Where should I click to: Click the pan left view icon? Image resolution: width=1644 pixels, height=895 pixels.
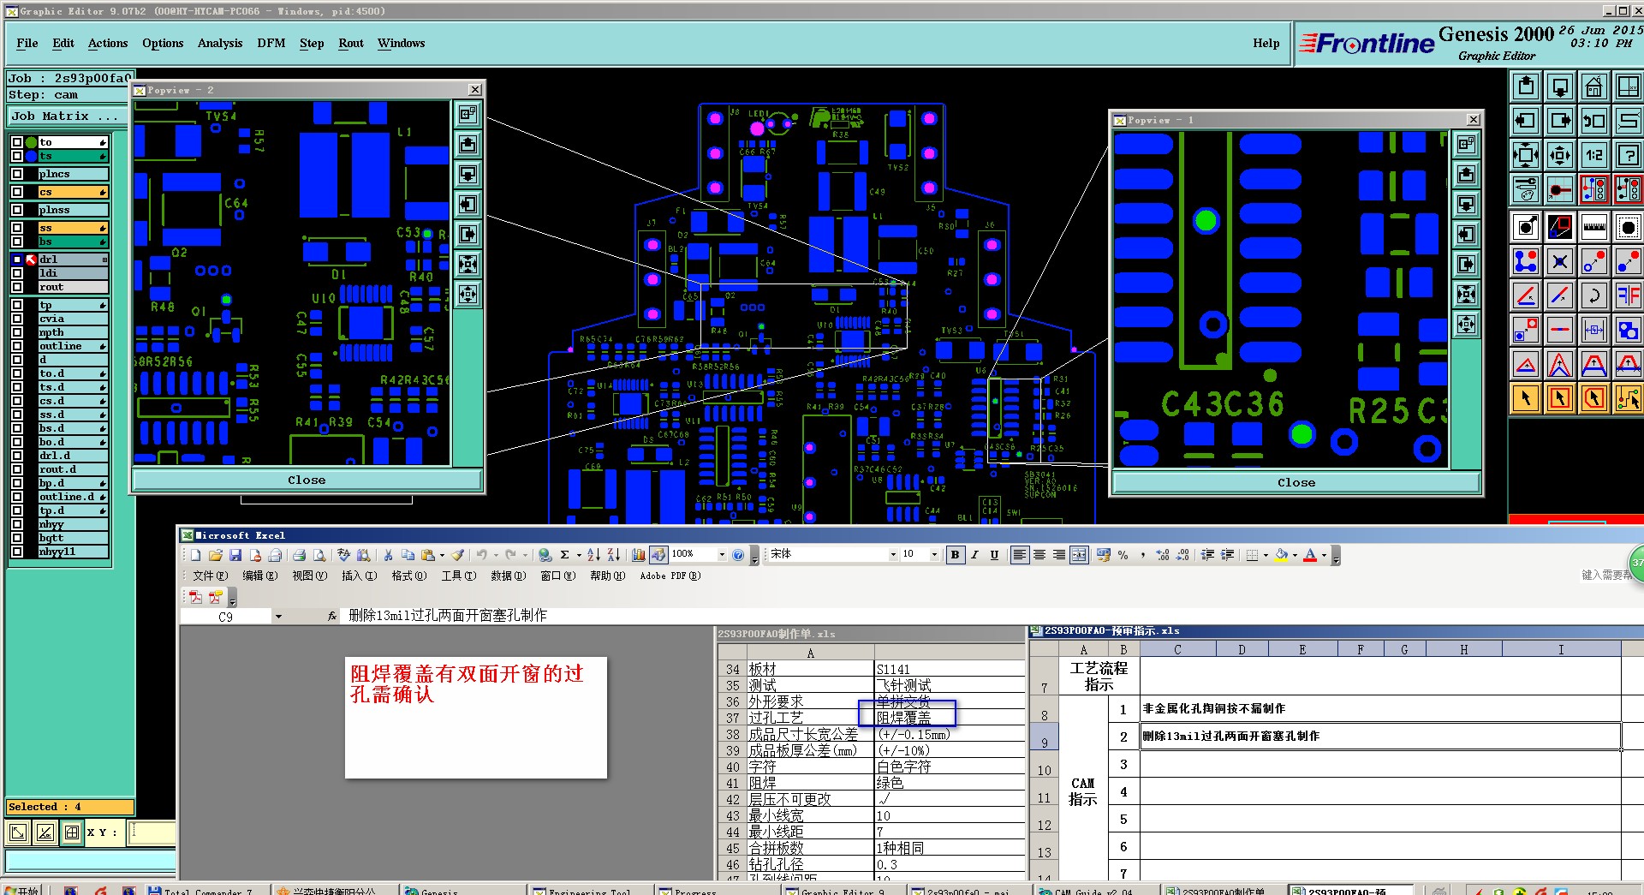[x=1526, y=121]
